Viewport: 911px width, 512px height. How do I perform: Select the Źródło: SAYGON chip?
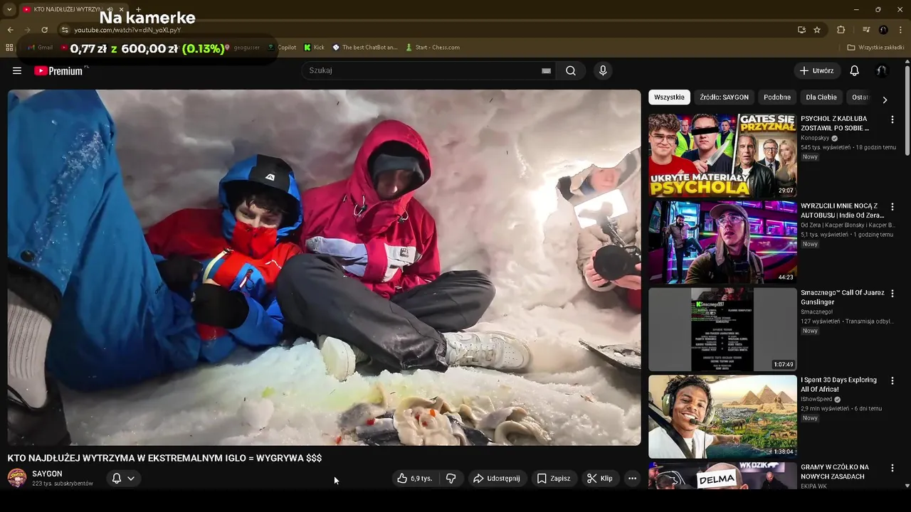click(x=724, y=97)
